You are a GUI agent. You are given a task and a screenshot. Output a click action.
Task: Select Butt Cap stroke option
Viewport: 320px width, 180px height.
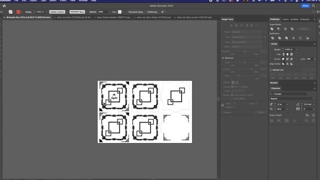283,54
